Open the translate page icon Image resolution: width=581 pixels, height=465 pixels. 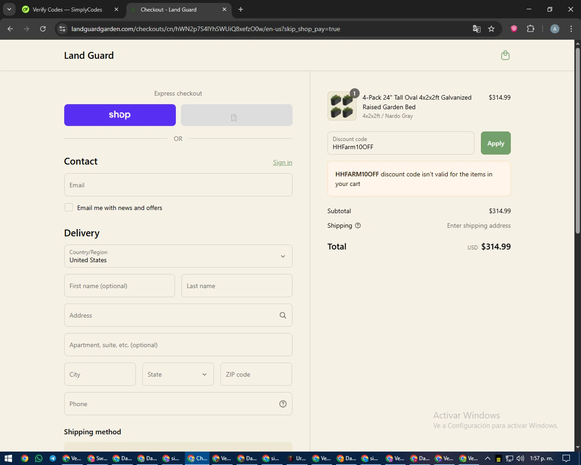click(x=477, y=29)
